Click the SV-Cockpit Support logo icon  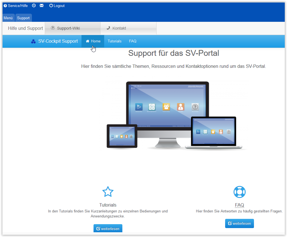[x=33, y=42]
